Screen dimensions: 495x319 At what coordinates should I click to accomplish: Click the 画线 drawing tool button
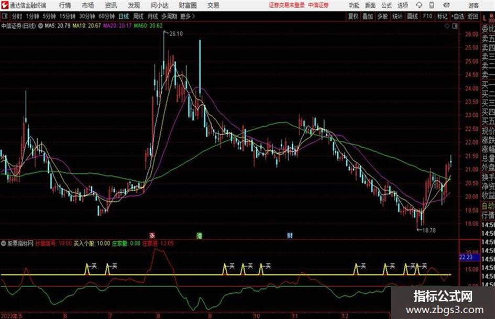tap(412, 16)
